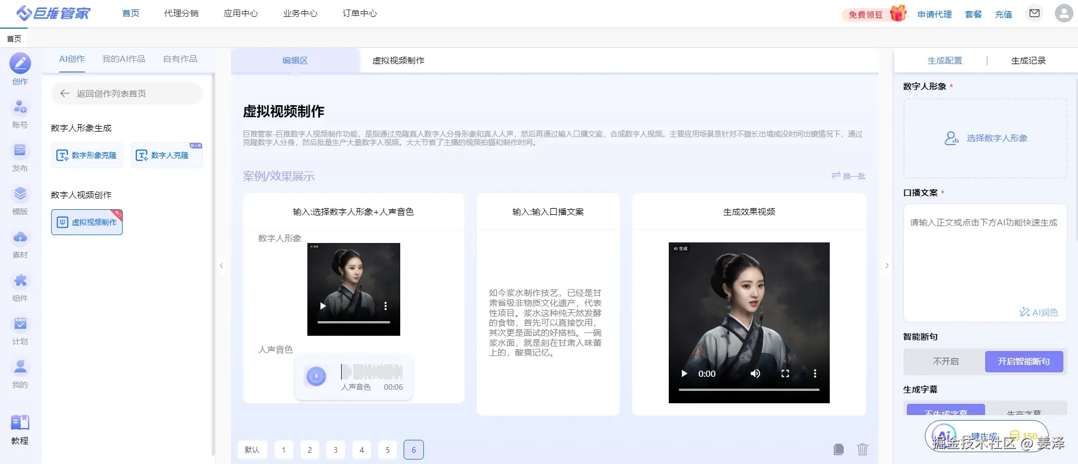Open the 账号 sidebar icon

point(20,107)
